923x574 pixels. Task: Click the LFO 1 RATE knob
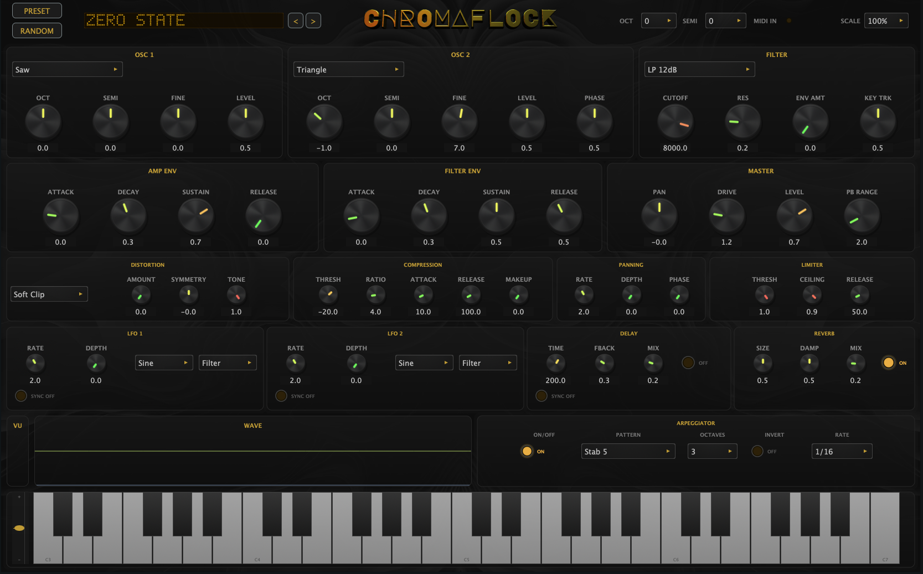[35, 364]
